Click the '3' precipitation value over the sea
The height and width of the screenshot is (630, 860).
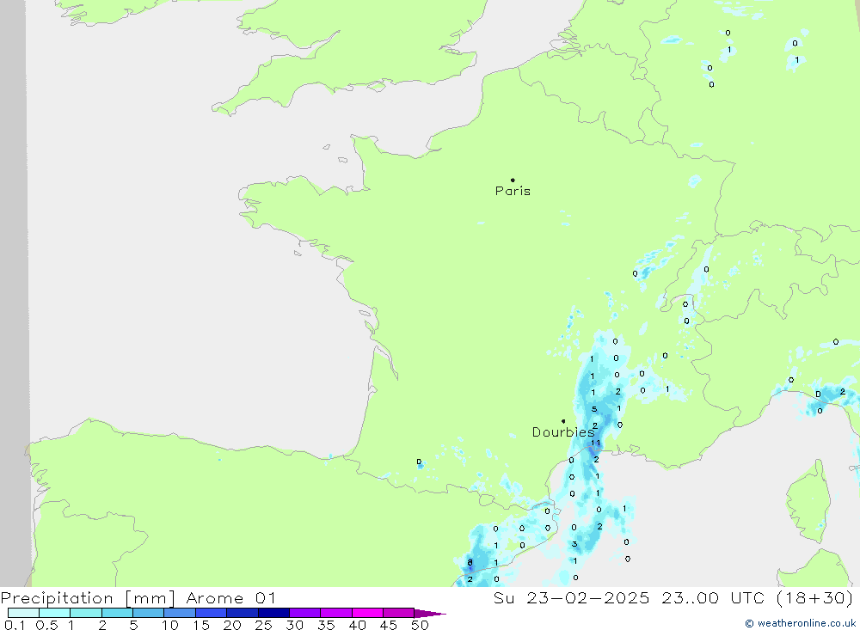click(x=574, y=544)
